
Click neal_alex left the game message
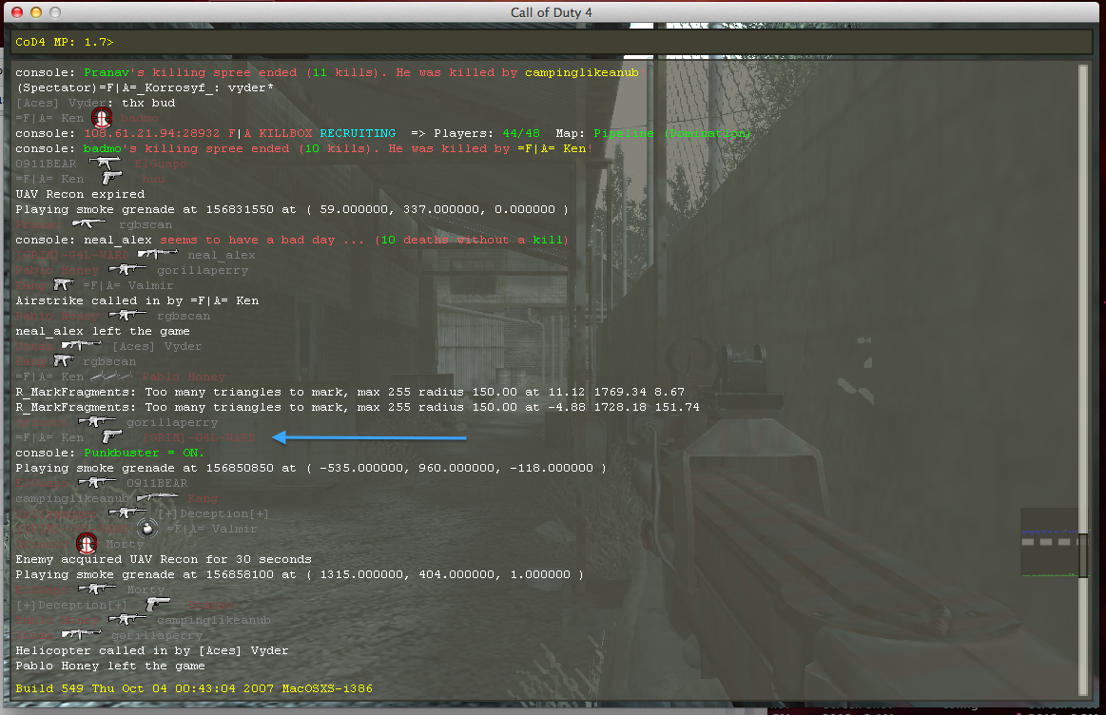[x=103, y=331]
